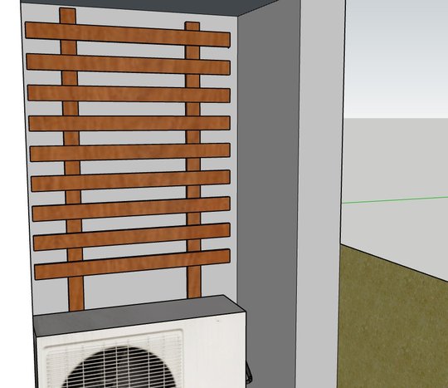Viewport: 448px width, 388px height.
Task: Select the light grey front column face
Action: (x=320, y=194)
